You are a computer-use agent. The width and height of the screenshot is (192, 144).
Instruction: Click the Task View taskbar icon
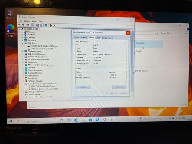pyautogui.click(x=62, y=120)
